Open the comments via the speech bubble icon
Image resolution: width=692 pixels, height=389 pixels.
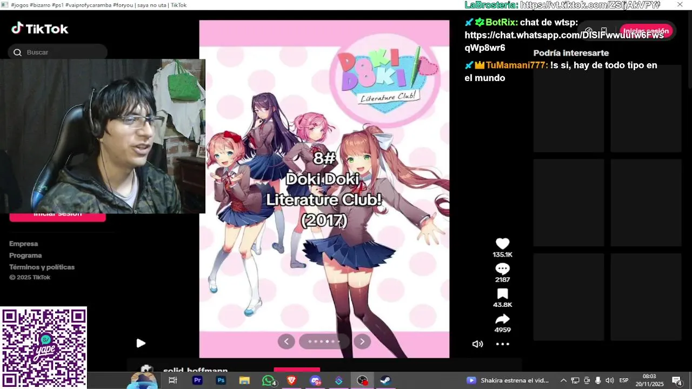point(502,269)
